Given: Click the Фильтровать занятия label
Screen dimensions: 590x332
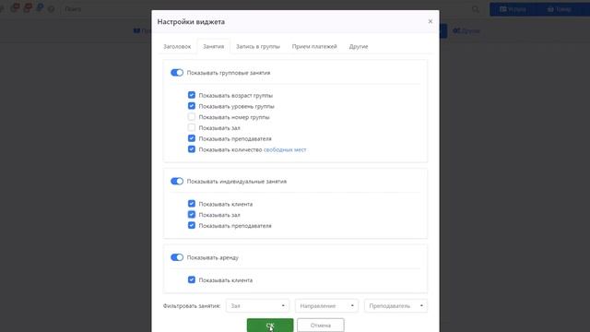Looking at the screenshot, I should pyautogui.click(x=192, y=306).
